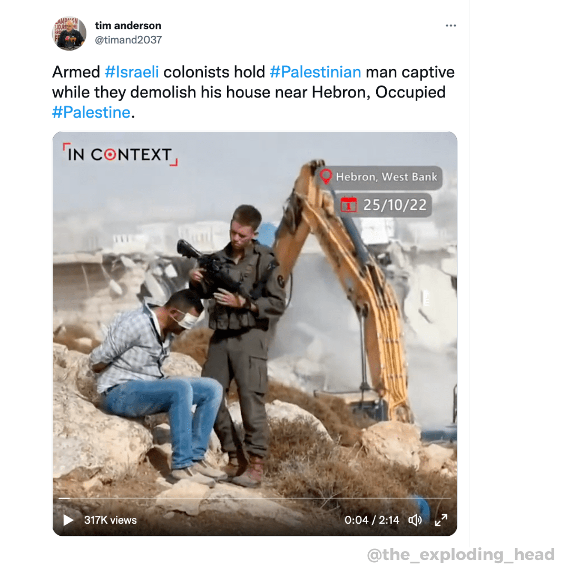Click the red calendar icon

click(349, 204)
